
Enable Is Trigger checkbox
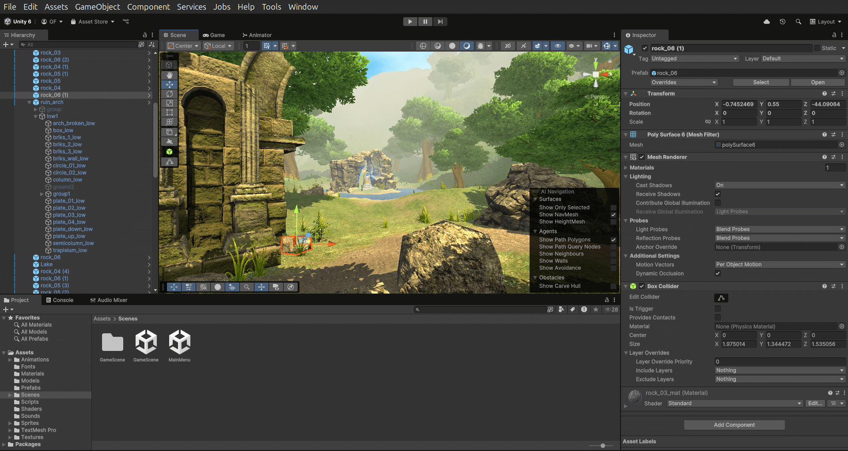coord(718,309)
